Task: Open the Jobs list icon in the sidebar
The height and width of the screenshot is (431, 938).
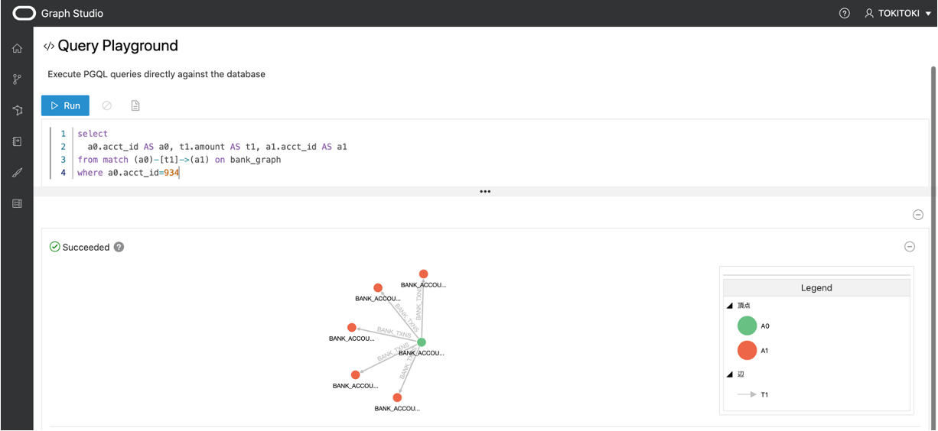Action: (17, 204)
